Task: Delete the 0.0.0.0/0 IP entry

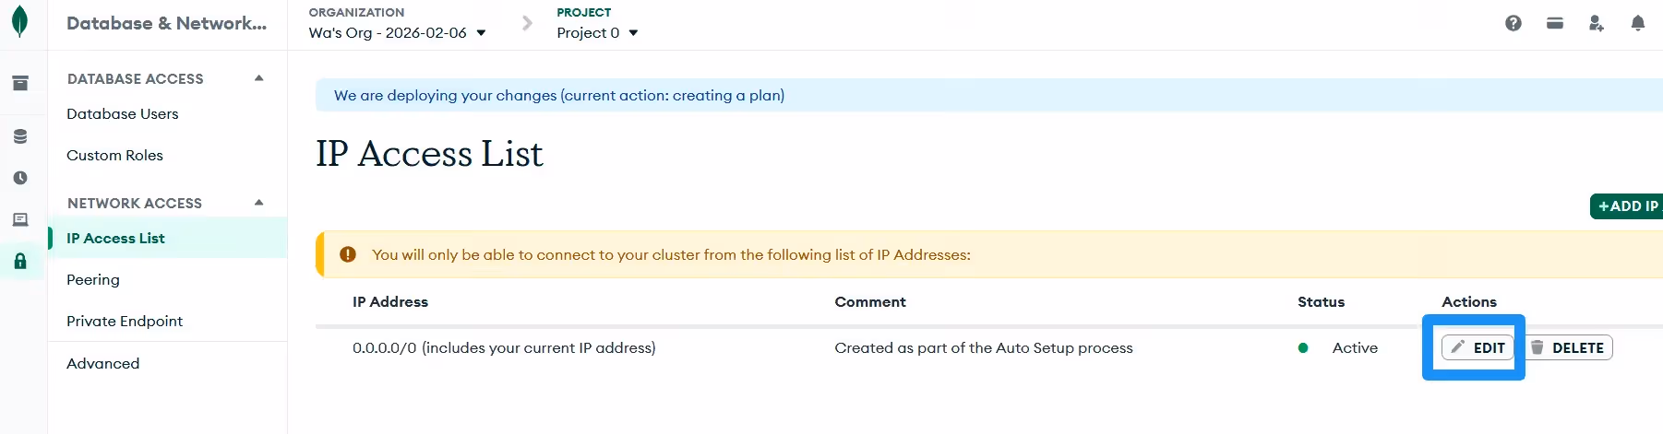Action: click(x=1568, y=347)
